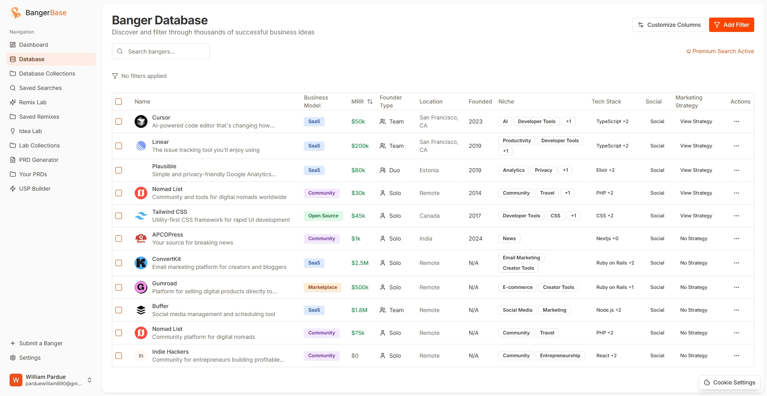Viewport: 767px width, 396px height.
Task: Click the Database Collections folder icon
Action: pyautogui.click(x=13, y=74)
